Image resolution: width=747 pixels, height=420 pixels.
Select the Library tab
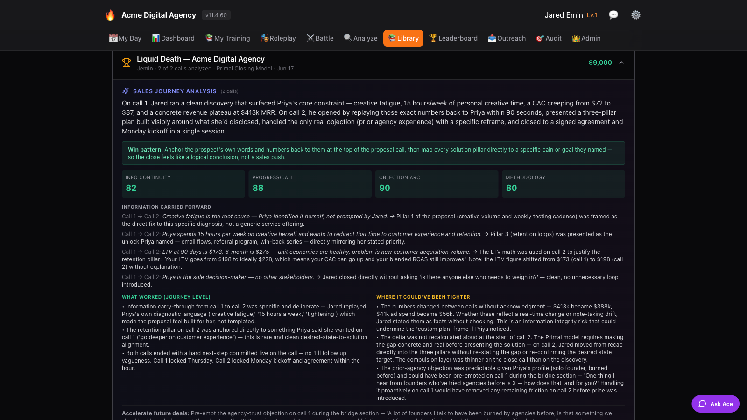403,38
